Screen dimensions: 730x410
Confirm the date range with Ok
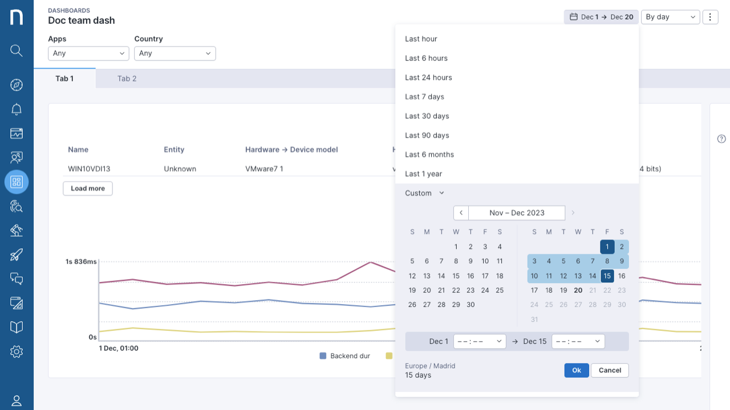pos(576,370)
